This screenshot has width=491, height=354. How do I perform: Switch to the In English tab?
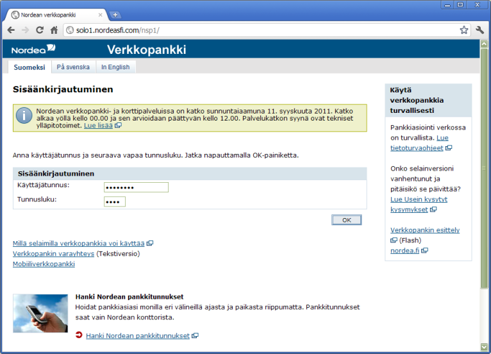click(x=115, y=67)
